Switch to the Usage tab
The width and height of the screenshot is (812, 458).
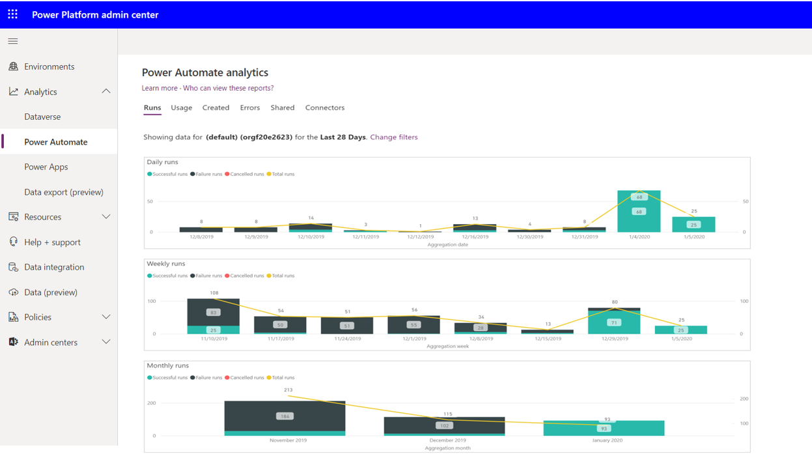[182, 107]
